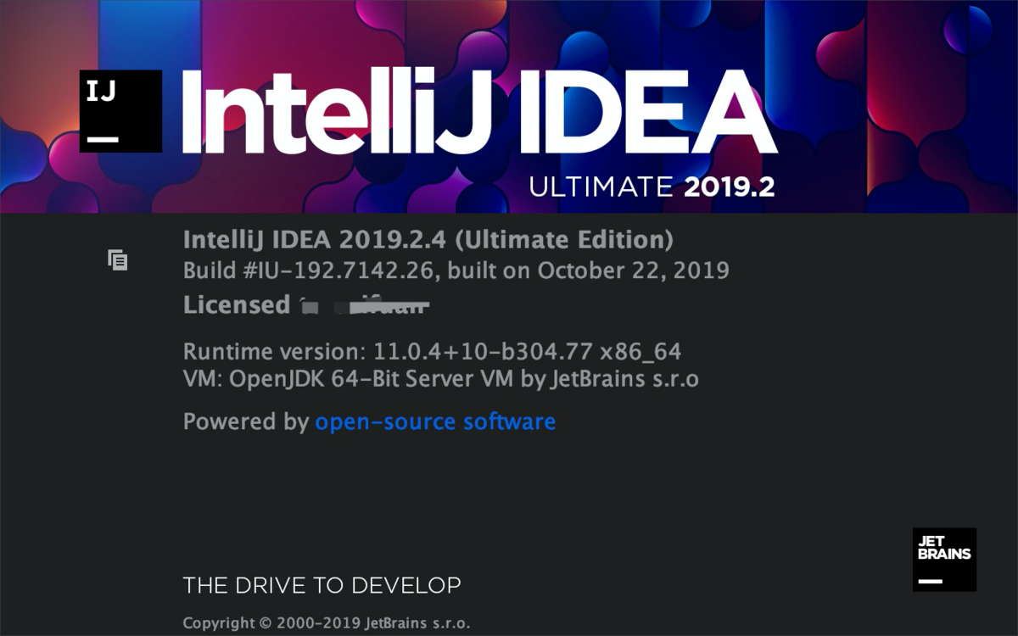
Task: Click the IJ logo square
Action: (120, 111)
